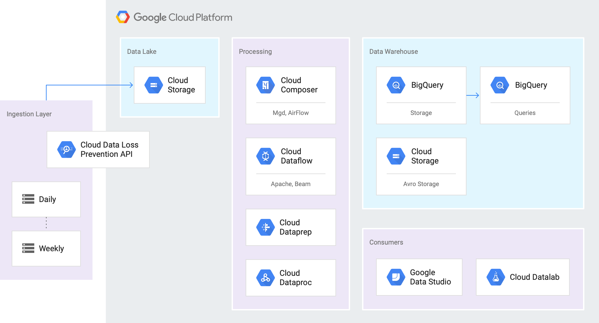
Task: Select the Avro Storage Cloud Storage icon
Action: (x=396, y=156)
